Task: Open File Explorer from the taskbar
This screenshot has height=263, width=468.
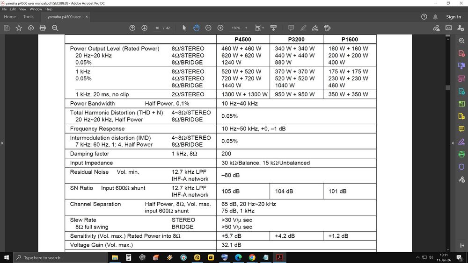Action: pos(115,258)
